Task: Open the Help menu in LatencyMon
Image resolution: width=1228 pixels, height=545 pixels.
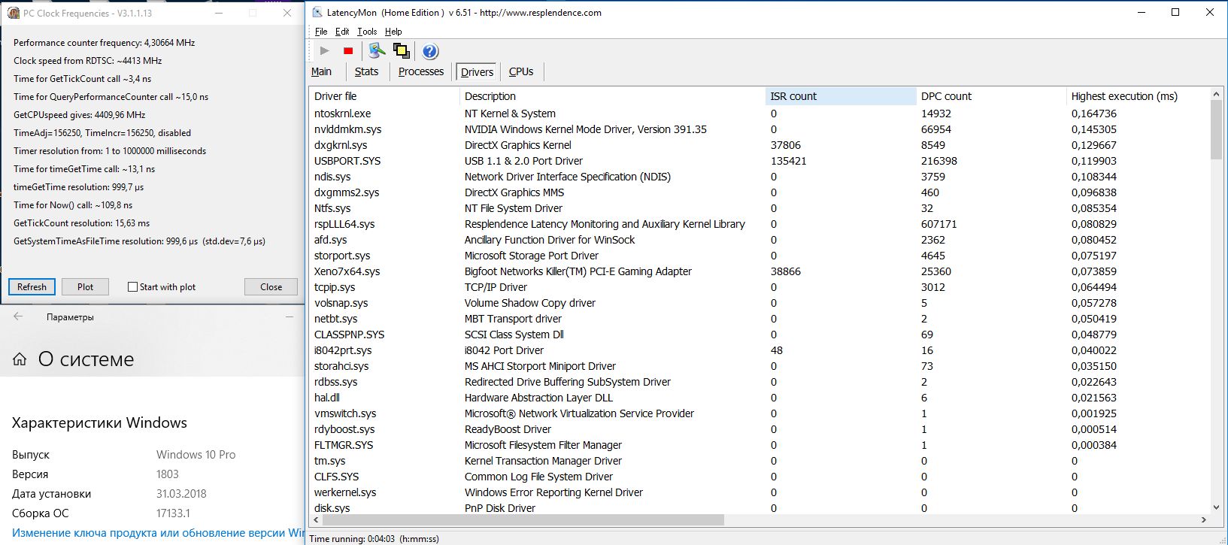Action: (x=393, y=32)
